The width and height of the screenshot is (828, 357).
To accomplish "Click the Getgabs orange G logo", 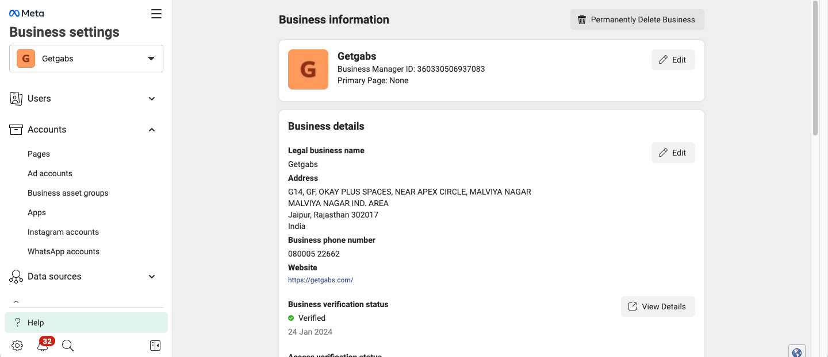I will [308, 69].
